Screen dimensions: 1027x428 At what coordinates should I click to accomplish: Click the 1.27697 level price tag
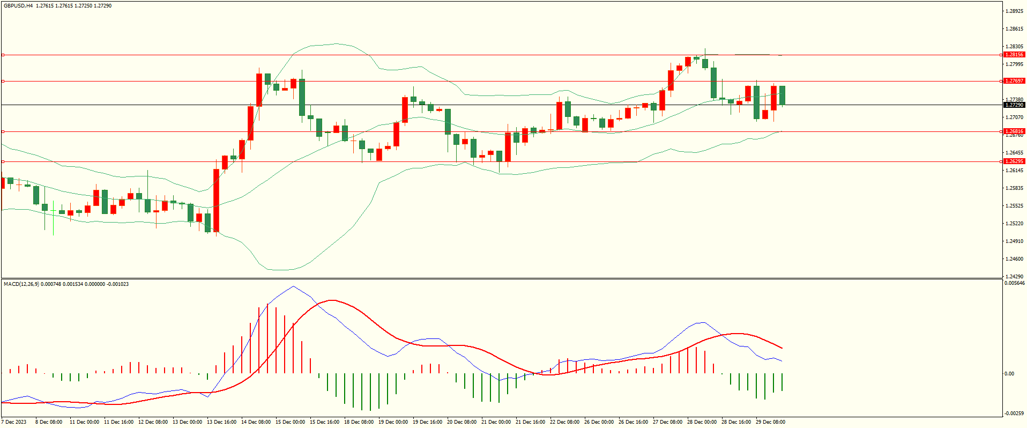point(1014,81)
